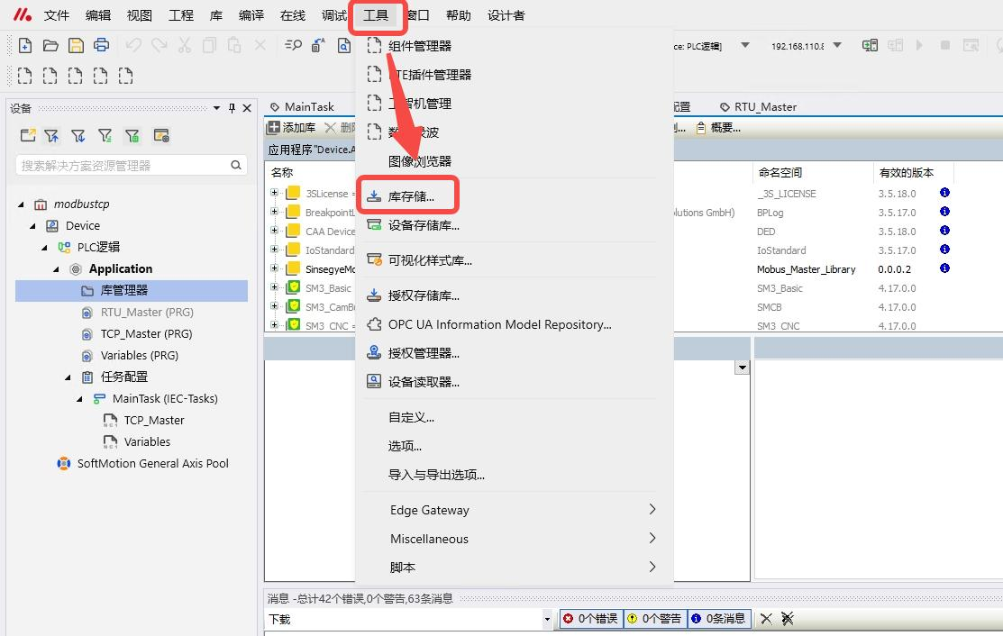The width and height of the screenshot is (1003, 636).
Task: Save project using the floppy disk icon
Action: 76,45
